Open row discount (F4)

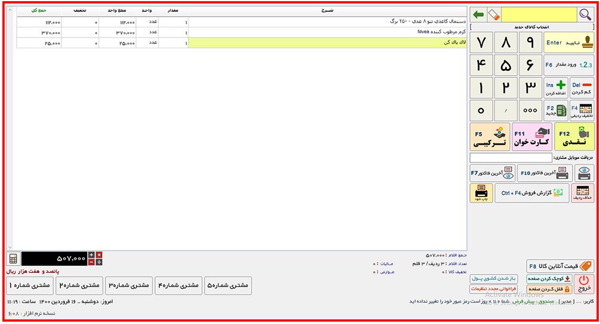pyautogui.click(x=582, y=111)
